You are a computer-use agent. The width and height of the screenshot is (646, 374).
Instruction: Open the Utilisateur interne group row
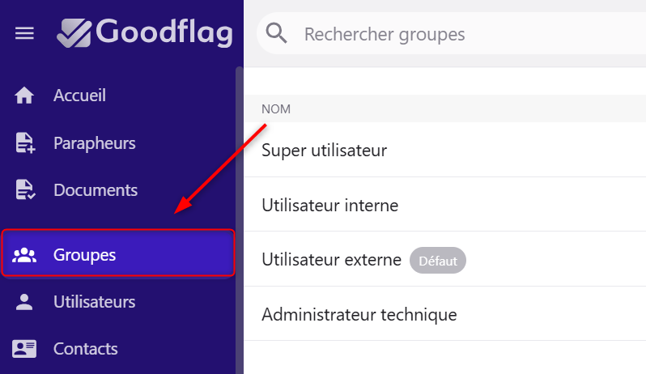[445, 205]
